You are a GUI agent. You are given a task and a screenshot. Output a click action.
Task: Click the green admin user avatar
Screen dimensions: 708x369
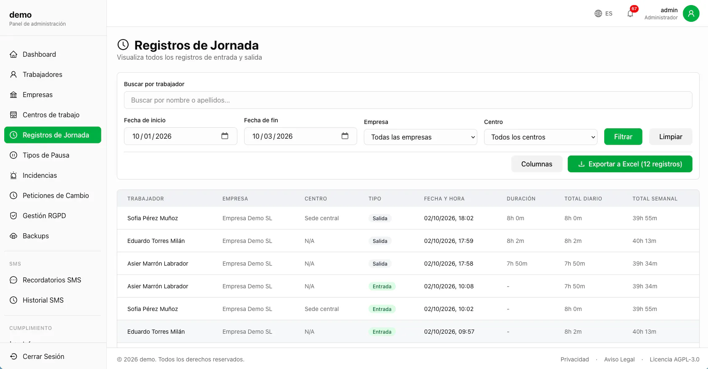[691, 13]
